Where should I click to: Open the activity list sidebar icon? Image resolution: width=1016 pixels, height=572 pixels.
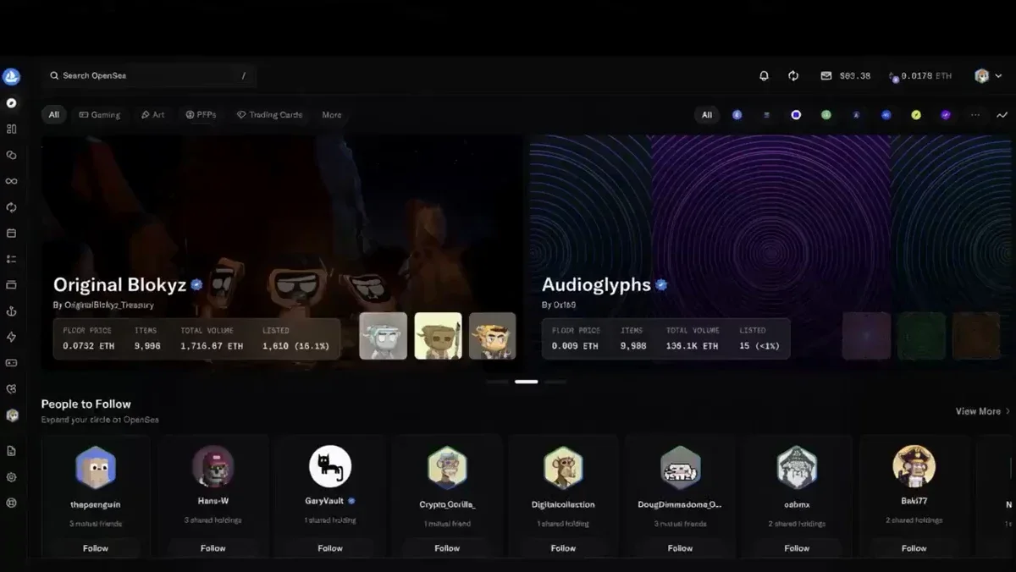pos(11,259)
